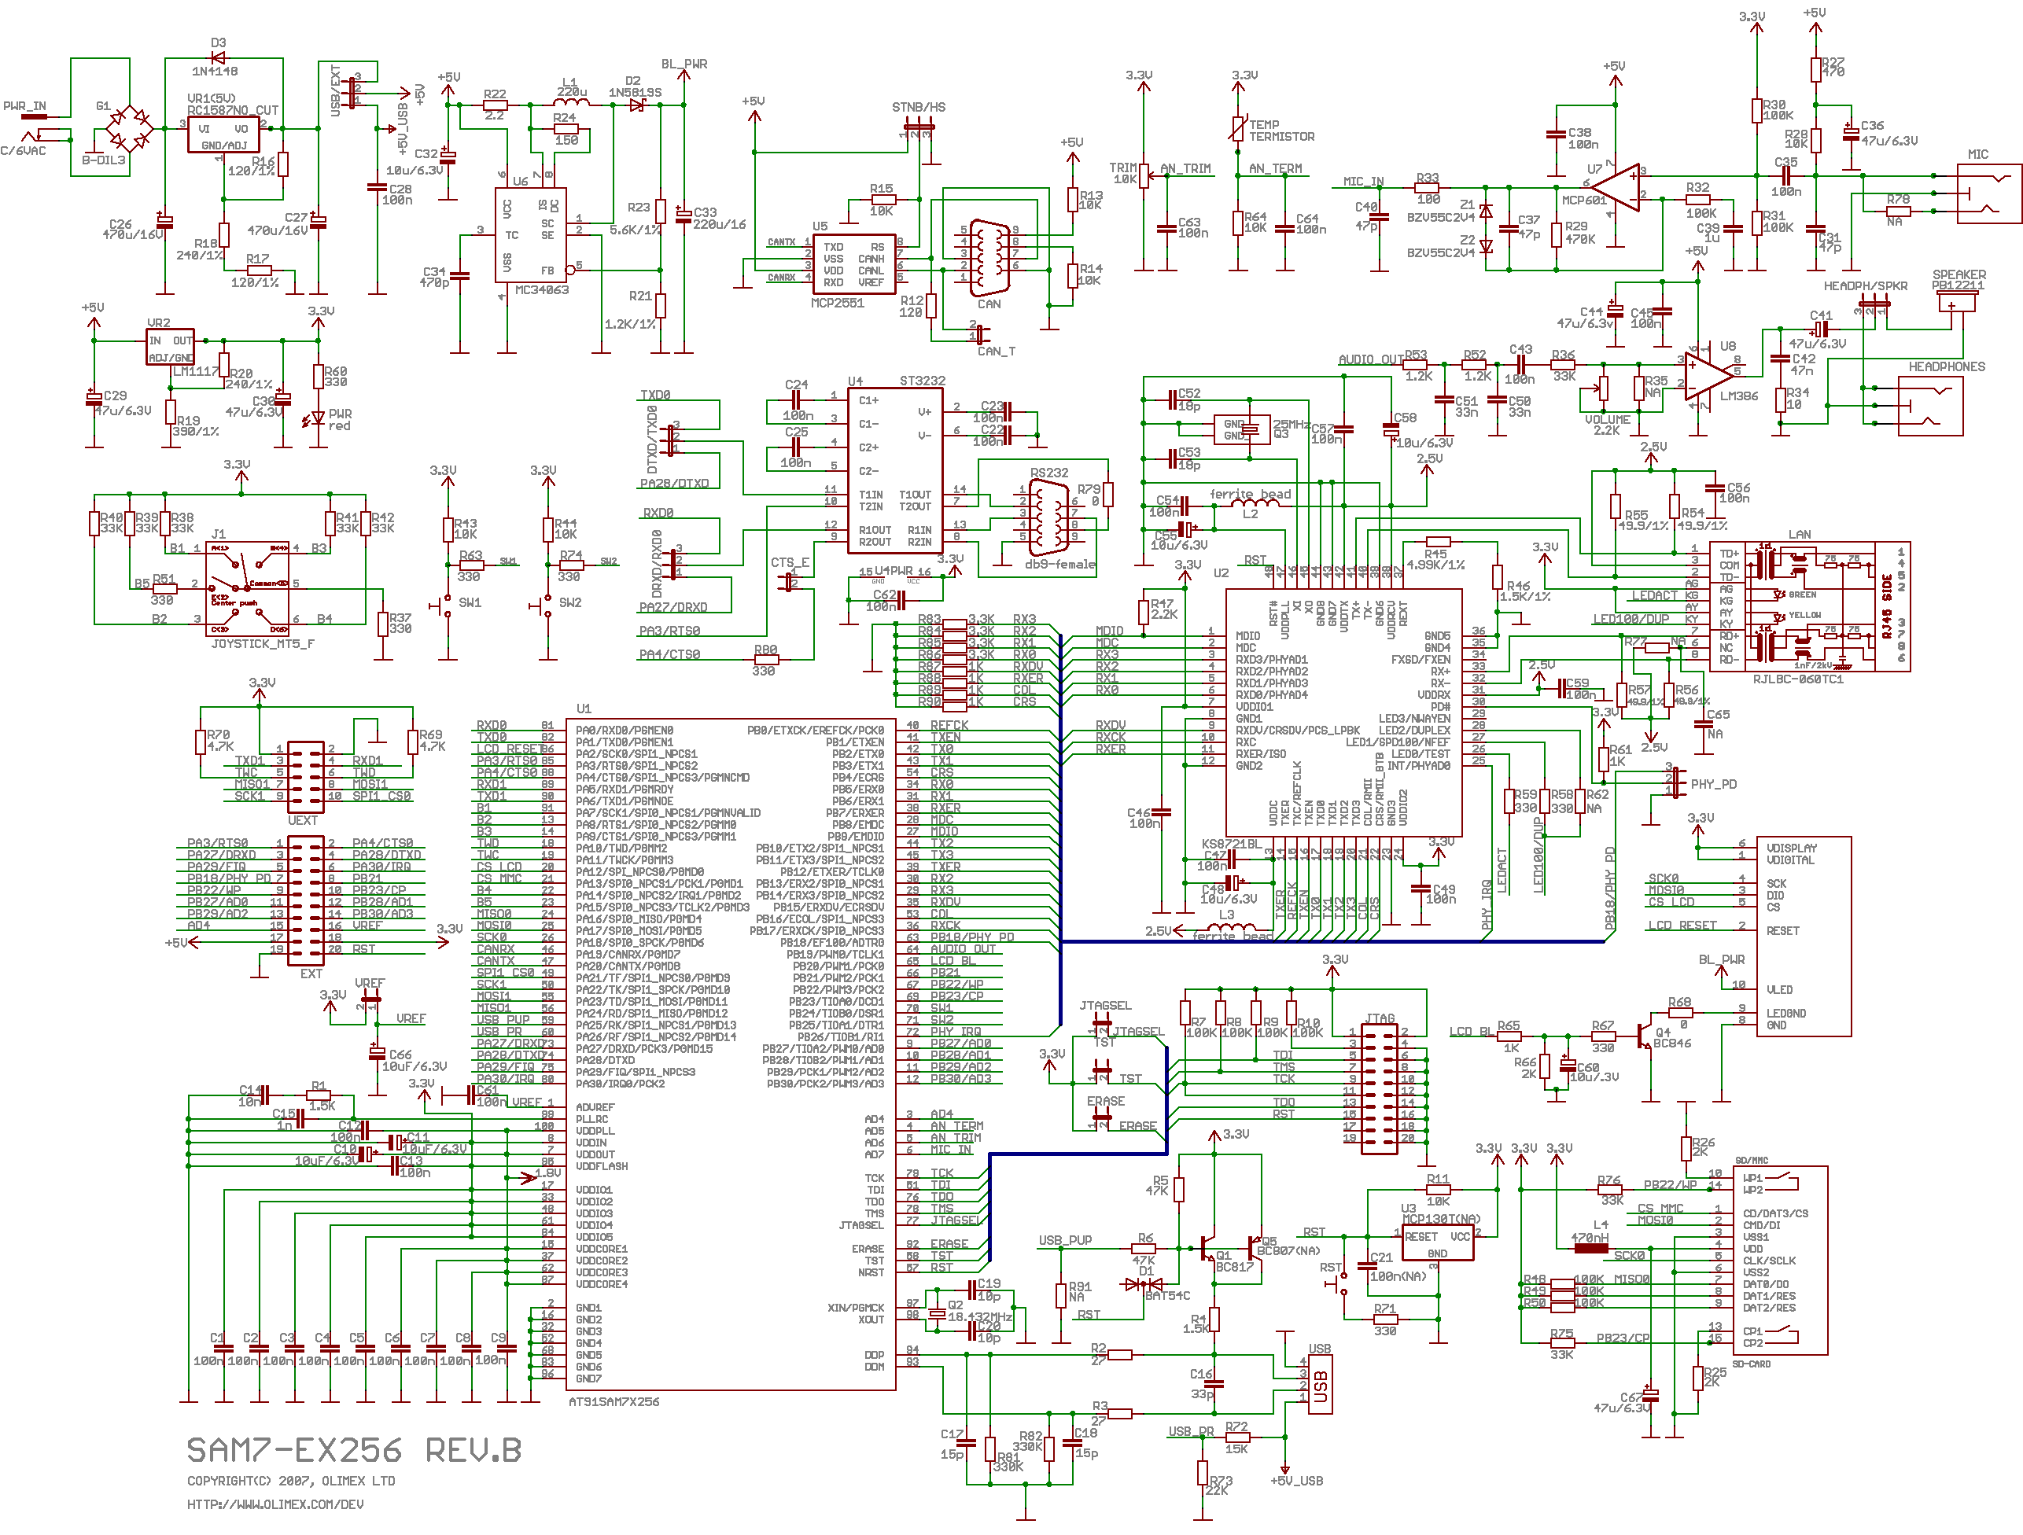Select the UEXT header connector
2023x1535 pixels.
(305, 777)
